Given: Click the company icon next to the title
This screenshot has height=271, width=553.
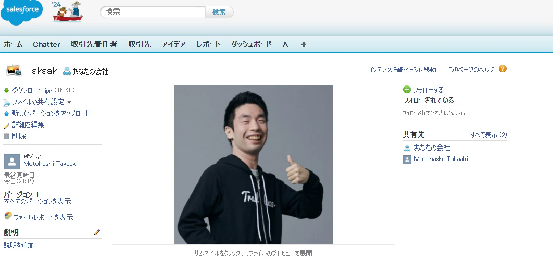Looking at the screenshot, I should point(67,71).
